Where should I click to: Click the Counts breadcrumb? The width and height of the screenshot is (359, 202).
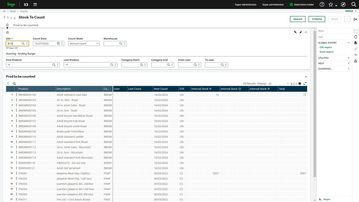(x=24, y=11)
